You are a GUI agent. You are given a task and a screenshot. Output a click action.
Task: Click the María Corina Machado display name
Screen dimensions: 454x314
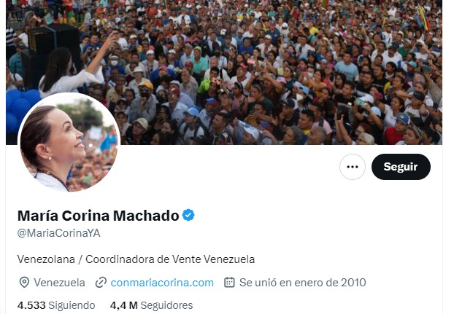tap(98, 216)
